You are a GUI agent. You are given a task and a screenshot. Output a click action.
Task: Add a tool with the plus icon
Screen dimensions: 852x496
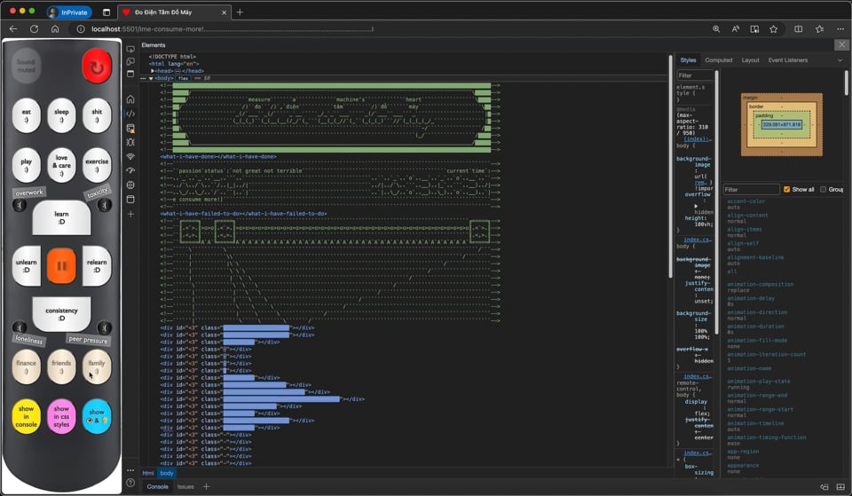[130, 214]
